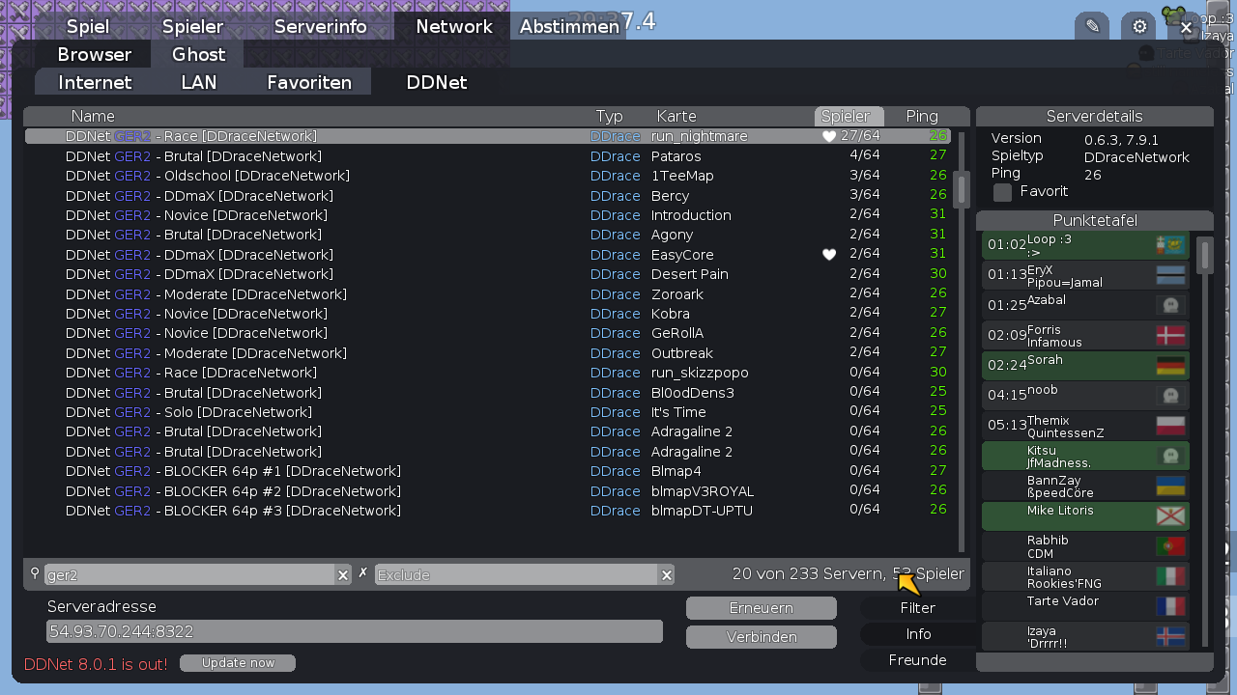The image size is (1237, 695).
Task: Toggle the heart favorite on EasyCore server
Action: click(829, 254)
